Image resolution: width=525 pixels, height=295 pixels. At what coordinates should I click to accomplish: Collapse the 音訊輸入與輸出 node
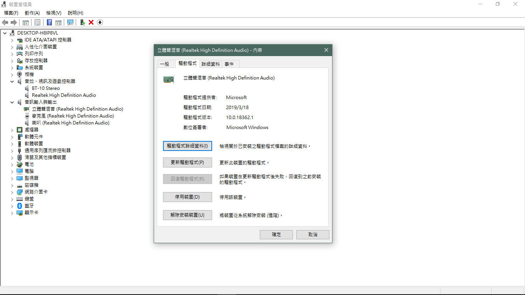pos(12,102)
